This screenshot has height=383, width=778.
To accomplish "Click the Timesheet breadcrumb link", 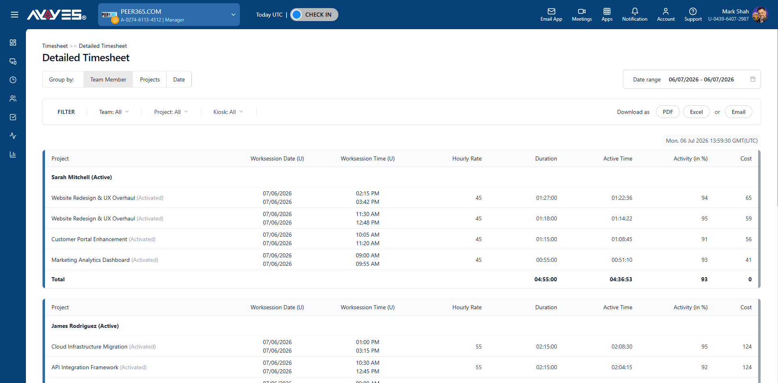I will 55,46.
